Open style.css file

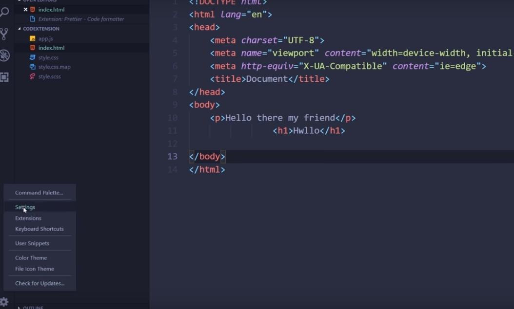(48, 57)
